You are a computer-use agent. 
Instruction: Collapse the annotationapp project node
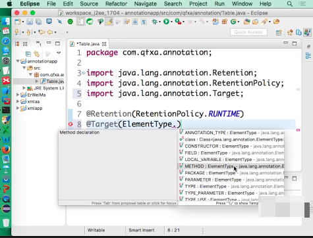[18, 61]
